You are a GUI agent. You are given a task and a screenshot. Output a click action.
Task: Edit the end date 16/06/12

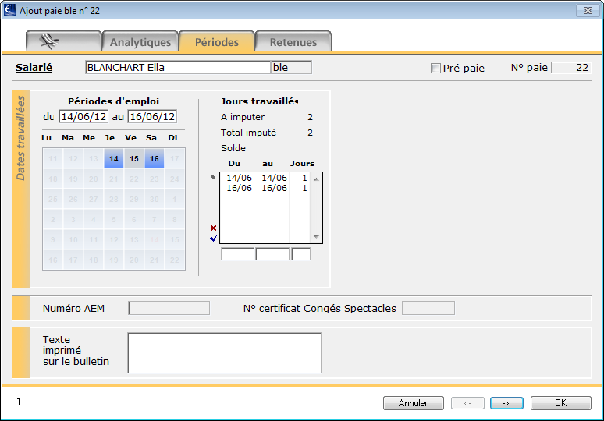(x=152, y=117)
